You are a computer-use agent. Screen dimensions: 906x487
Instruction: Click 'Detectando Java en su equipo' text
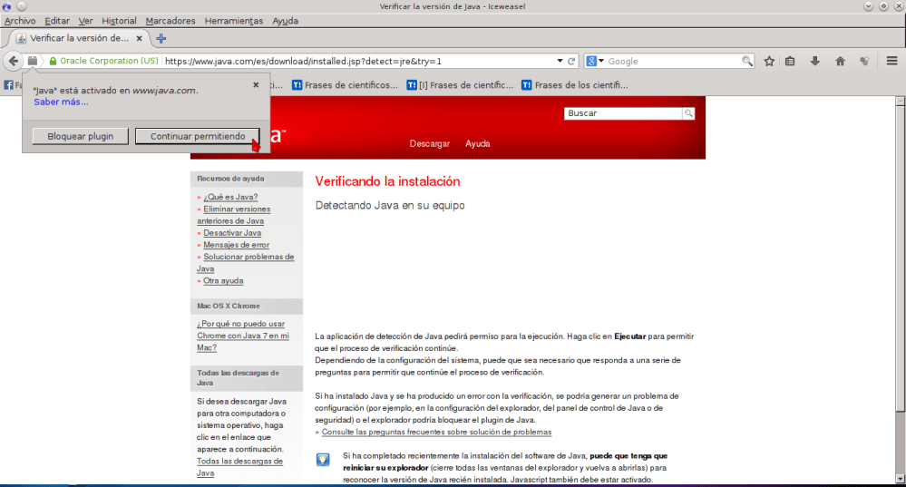tap(390, 205)
